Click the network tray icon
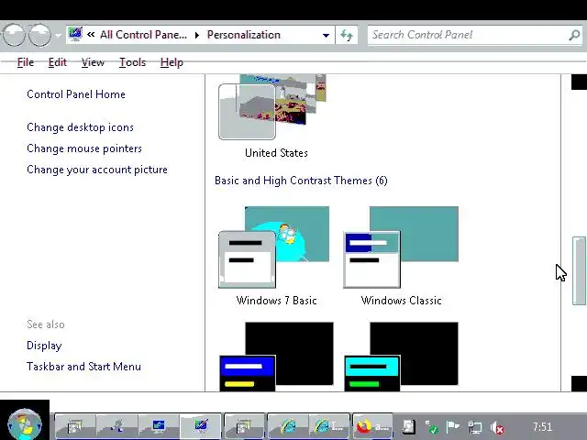Screen dimensions: 587x440 [475, 427]
